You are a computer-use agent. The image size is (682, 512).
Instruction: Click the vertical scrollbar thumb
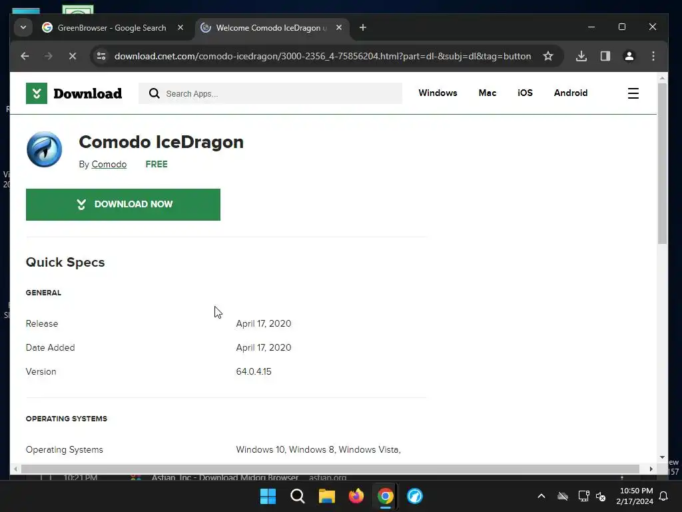click(x=662, y=163)
